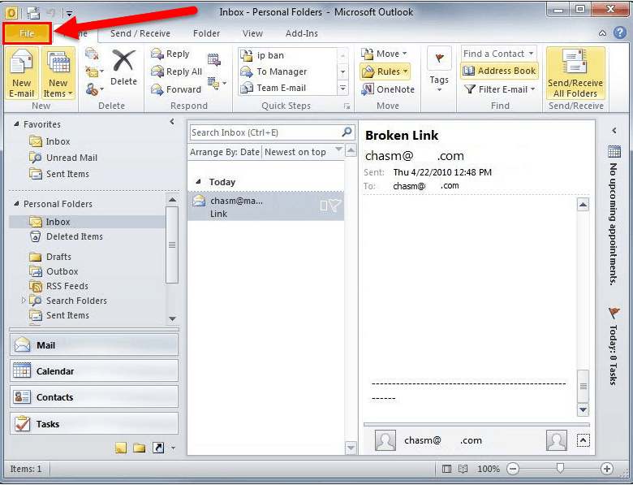This screenshot has height=485, width=633.
Task: Open the New Items dropdown
Action: pos(58,73)
